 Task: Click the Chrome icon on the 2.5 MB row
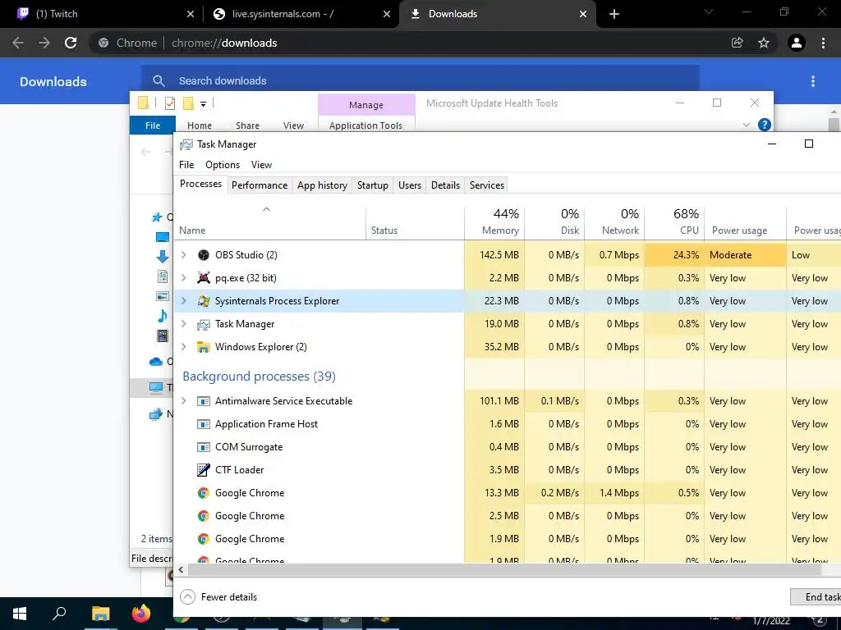pyautogui.click(x=204, y=517)
